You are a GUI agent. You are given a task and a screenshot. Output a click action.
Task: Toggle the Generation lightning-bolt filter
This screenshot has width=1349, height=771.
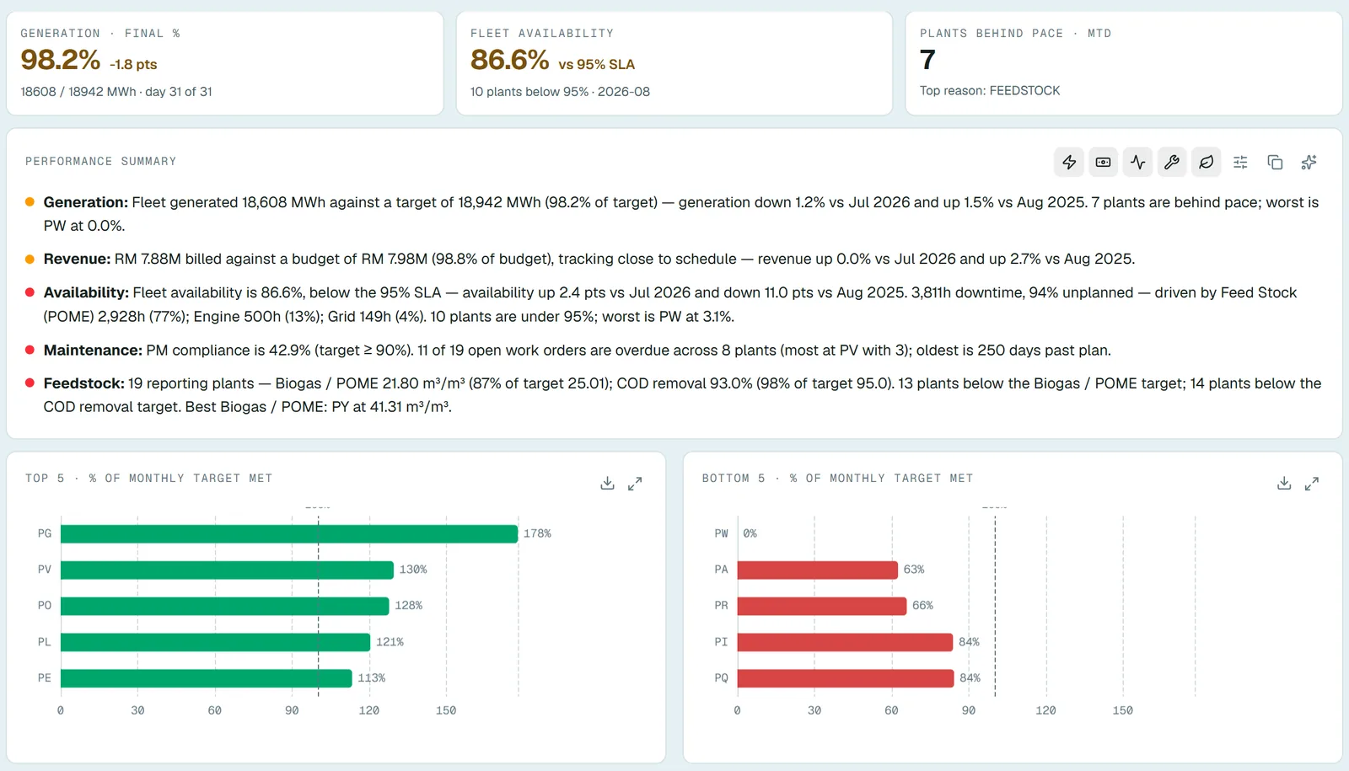coord(1069,162)
